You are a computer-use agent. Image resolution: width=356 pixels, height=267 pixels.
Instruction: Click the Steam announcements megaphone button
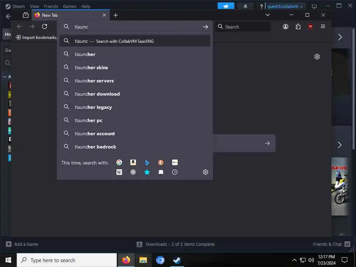(226, 6)
